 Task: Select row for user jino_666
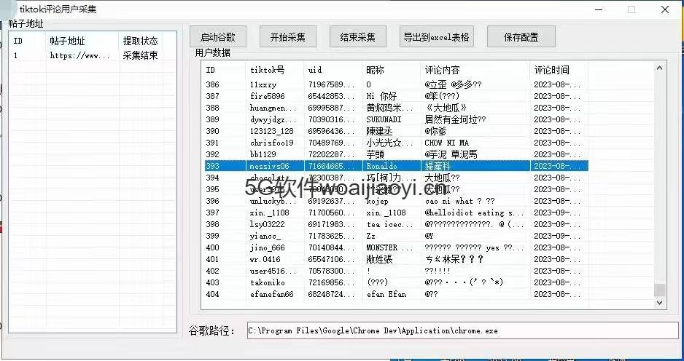396,247
